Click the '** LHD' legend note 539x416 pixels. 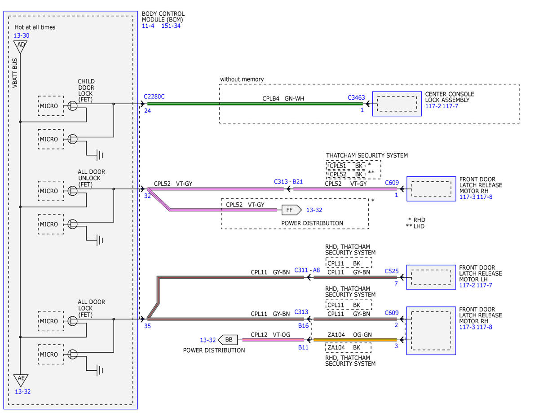point(415,226)
